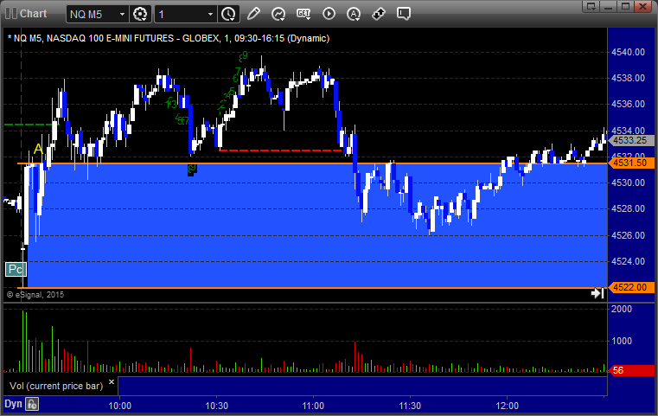Click the Chart window grip icon
The height and width of the screenshot is (416, 658).
tap(11, 14)
